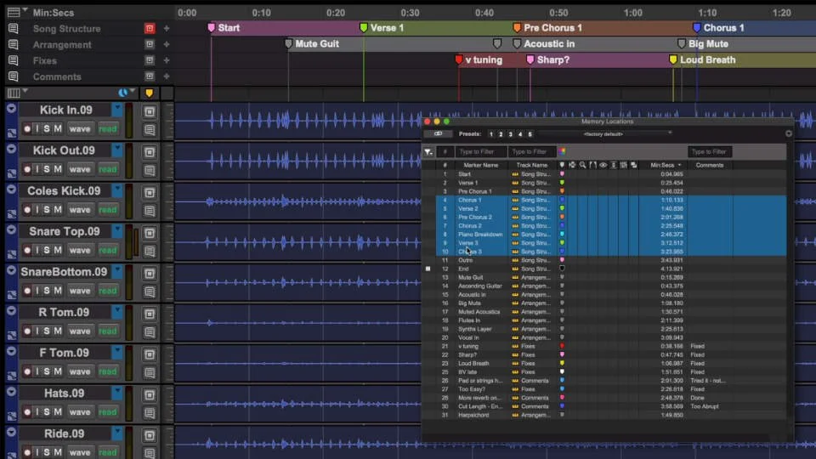The image size is (816, 459).
Task: Open the ruler view selector icon
Action: [14, 12]
